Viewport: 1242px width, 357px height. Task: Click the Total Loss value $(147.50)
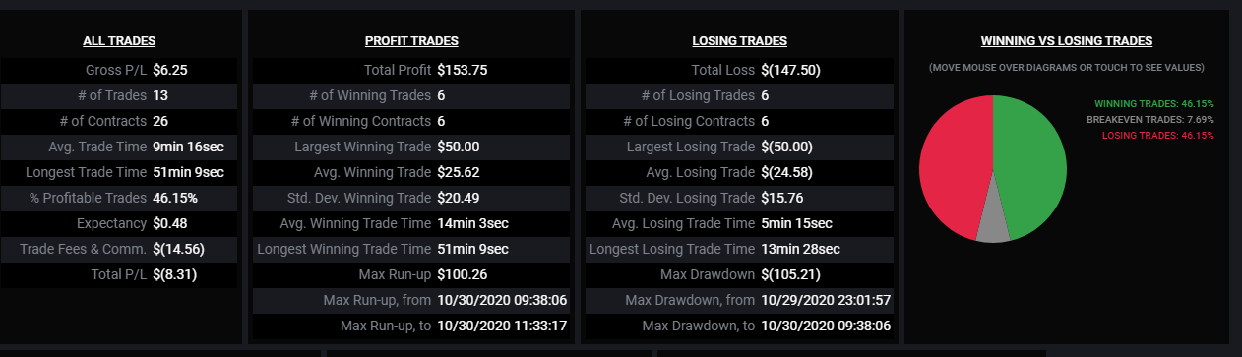(789, 71)
